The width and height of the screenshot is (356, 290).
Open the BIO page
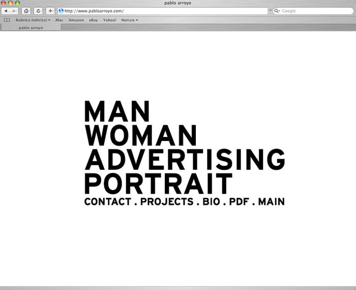[212, 201]
